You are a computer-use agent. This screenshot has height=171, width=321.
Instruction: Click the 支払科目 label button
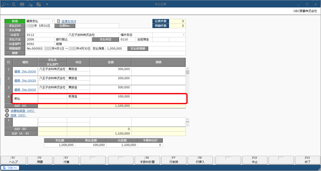pyautogui.click(x=105, y=39)
